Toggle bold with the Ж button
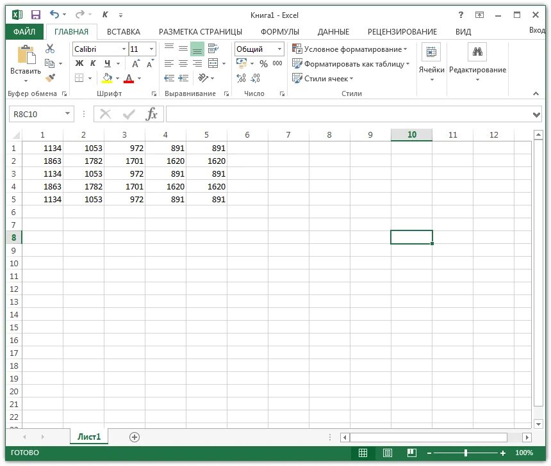Screen dimensions: 551x466 tap(79, 63)
